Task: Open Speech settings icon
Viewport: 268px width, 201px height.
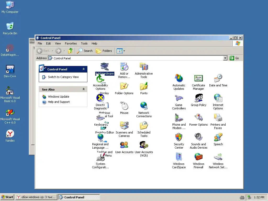Action: [x=218, y=137]
